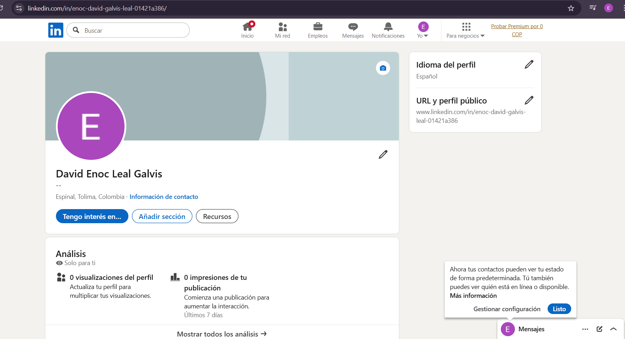Image resolution: width=625 pixels, height=339 pixels.
Task: Click compose new message icon
Action: [x=600, y=329]
